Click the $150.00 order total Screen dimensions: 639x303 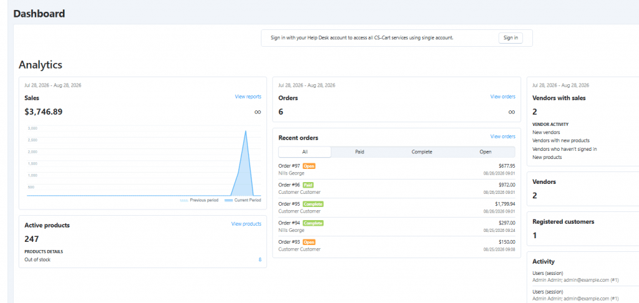point(507,242)
